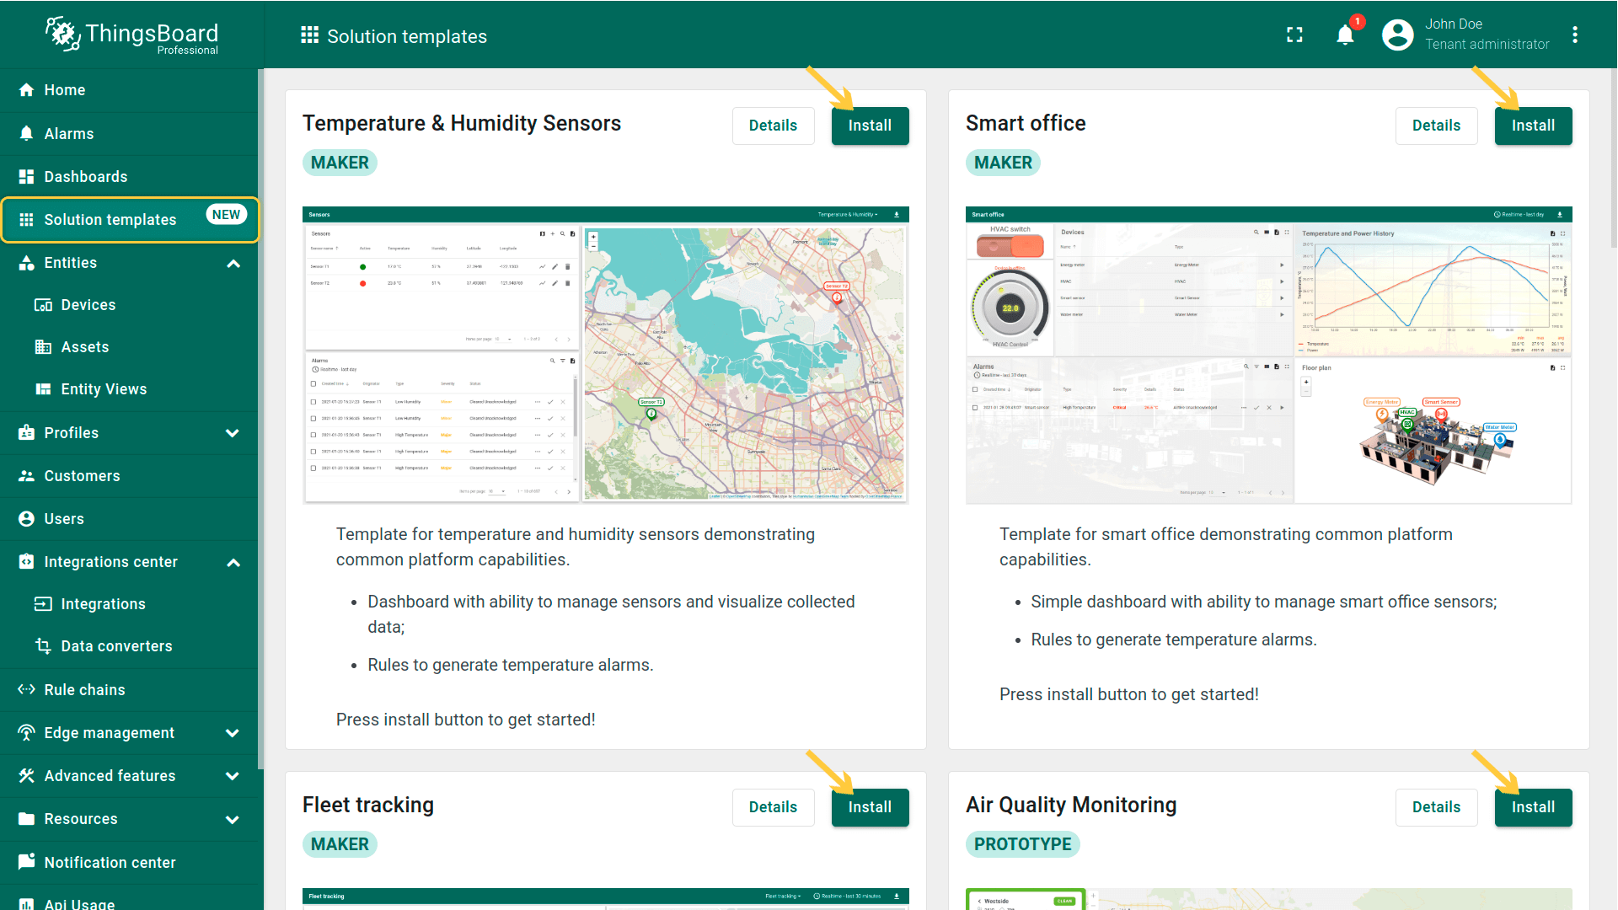Open Rule chains page
The image size is (1618, 910).
84,690
